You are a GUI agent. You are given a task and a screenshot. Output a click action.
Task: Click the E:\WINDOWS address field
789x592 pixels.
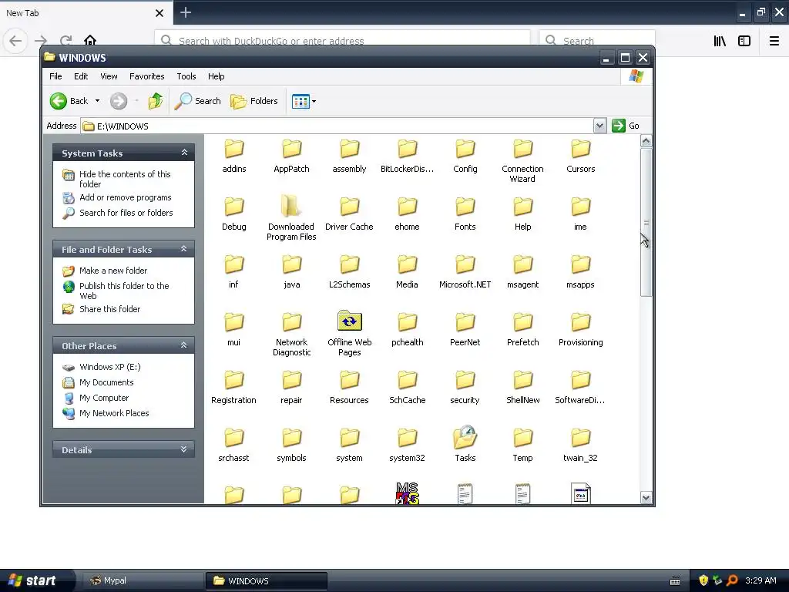[337, 126]
